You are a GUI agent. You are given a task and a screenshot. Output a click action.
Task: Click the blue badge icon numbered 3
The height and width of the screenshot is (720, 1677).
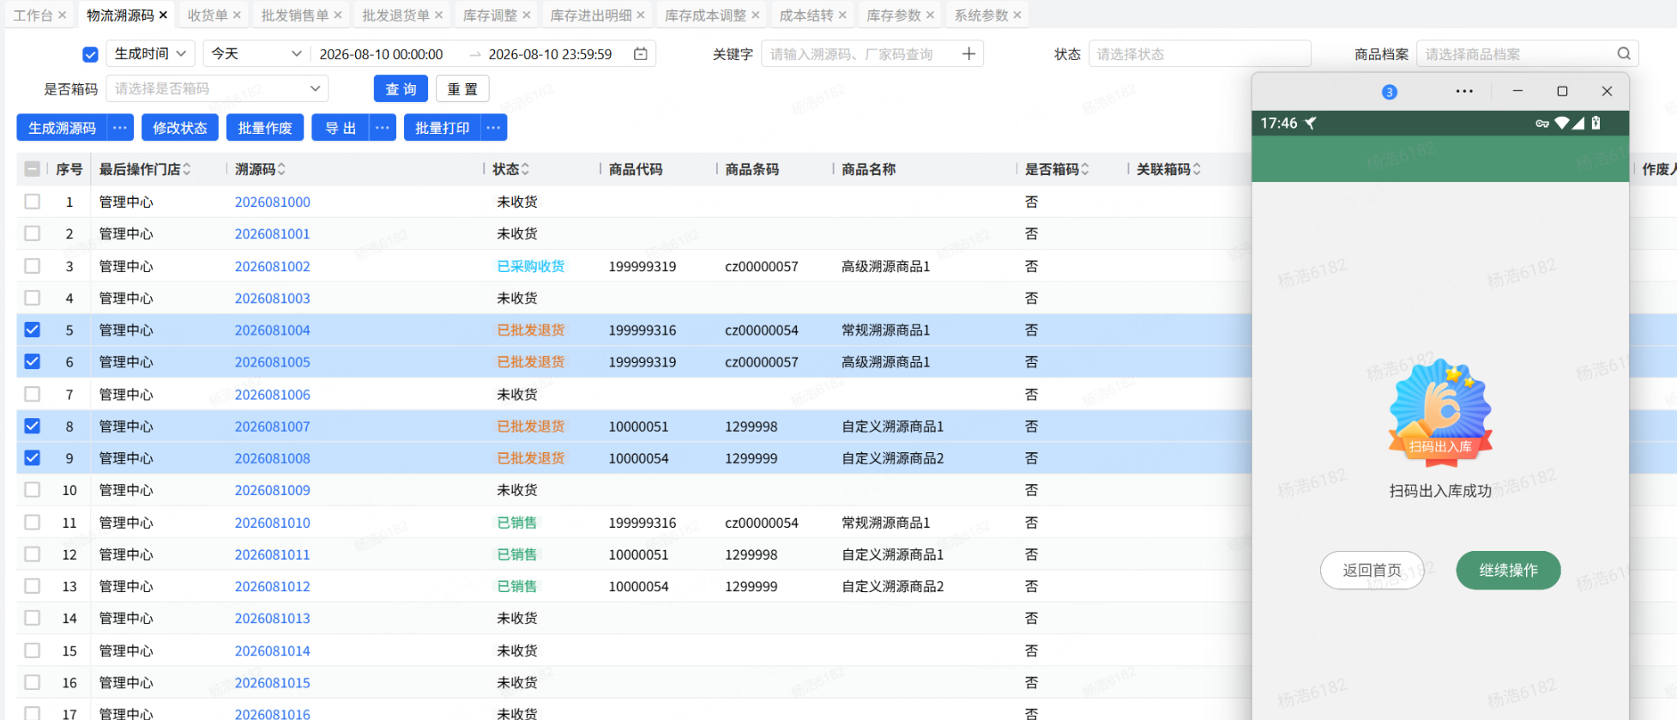click(1390, 92)
